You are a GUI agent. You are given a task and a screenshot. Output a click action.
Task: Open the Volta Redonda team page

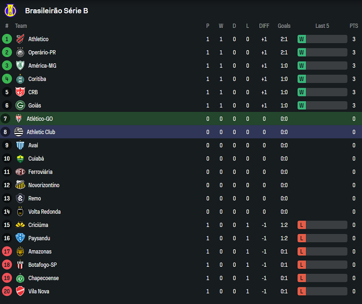tap(45, 212)
